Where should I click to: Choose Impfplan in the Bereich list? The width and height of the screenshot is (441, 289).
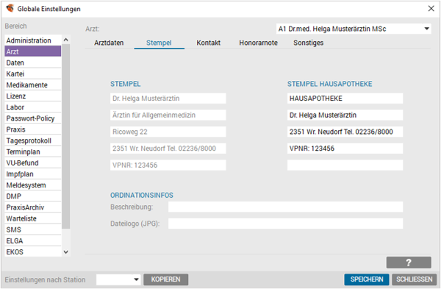point(33,174)
